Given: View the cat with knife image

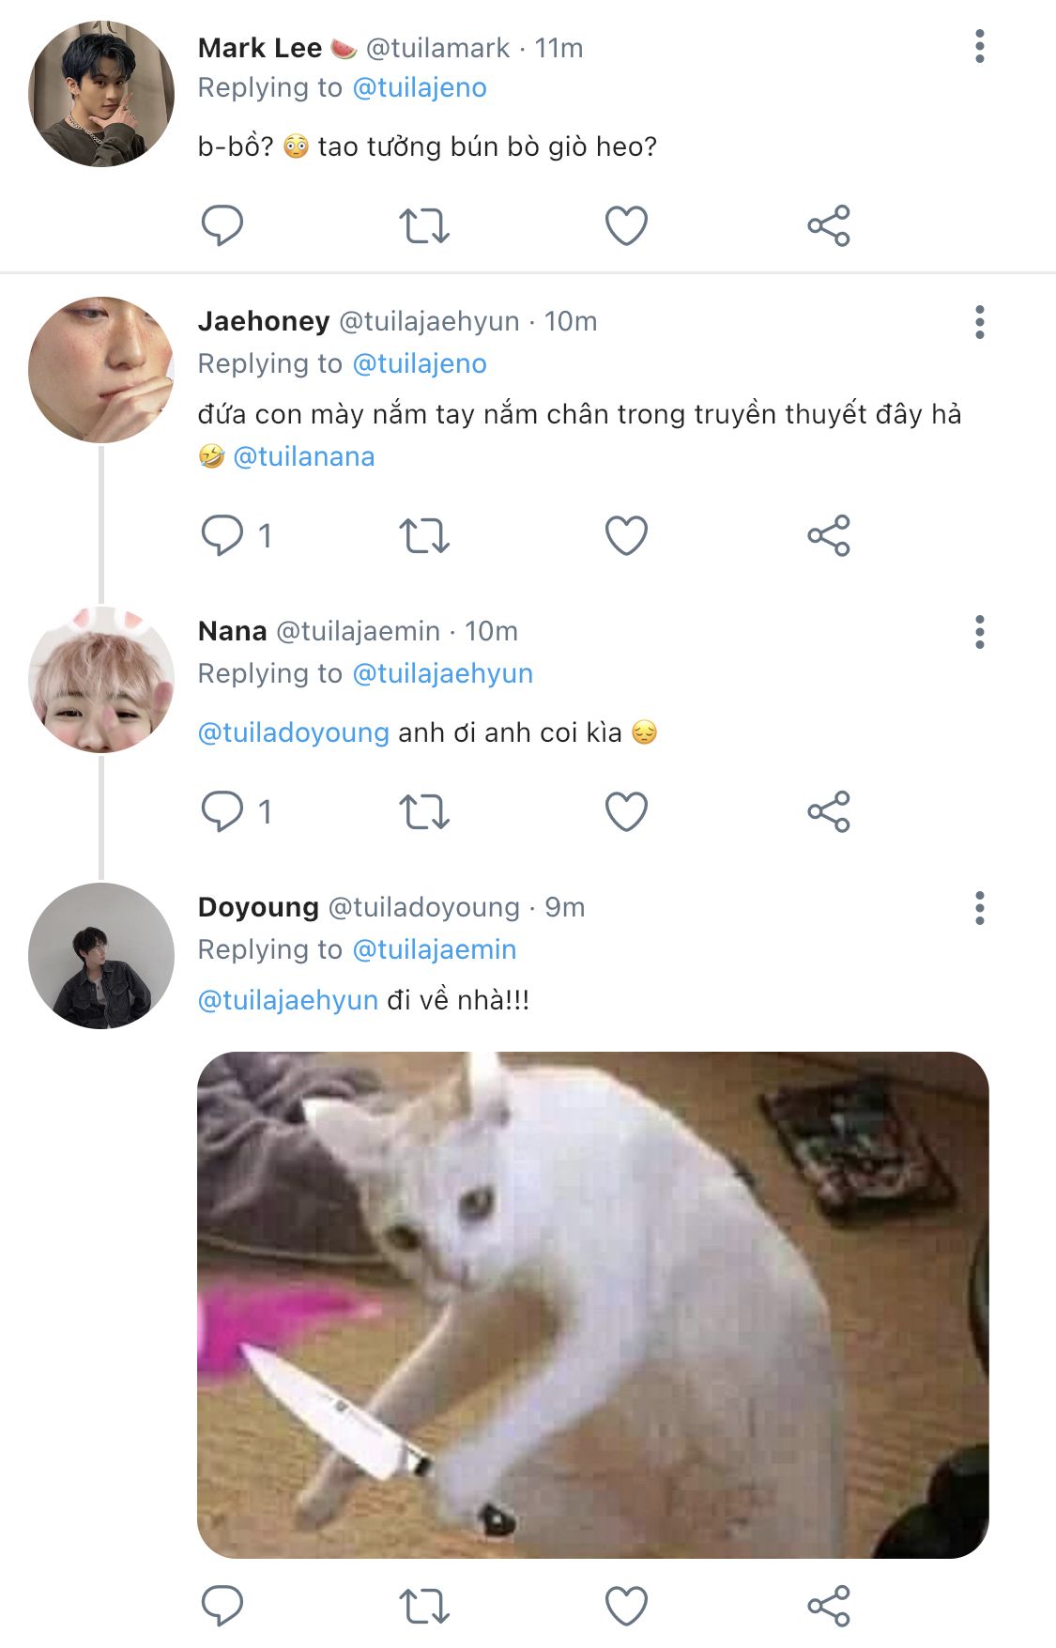Looking at the screenshot, I should coord(593,1305).
